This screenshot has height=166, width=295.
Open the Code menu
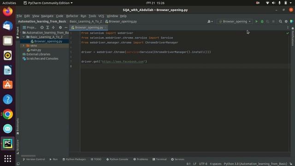click(x=59, y=16)
